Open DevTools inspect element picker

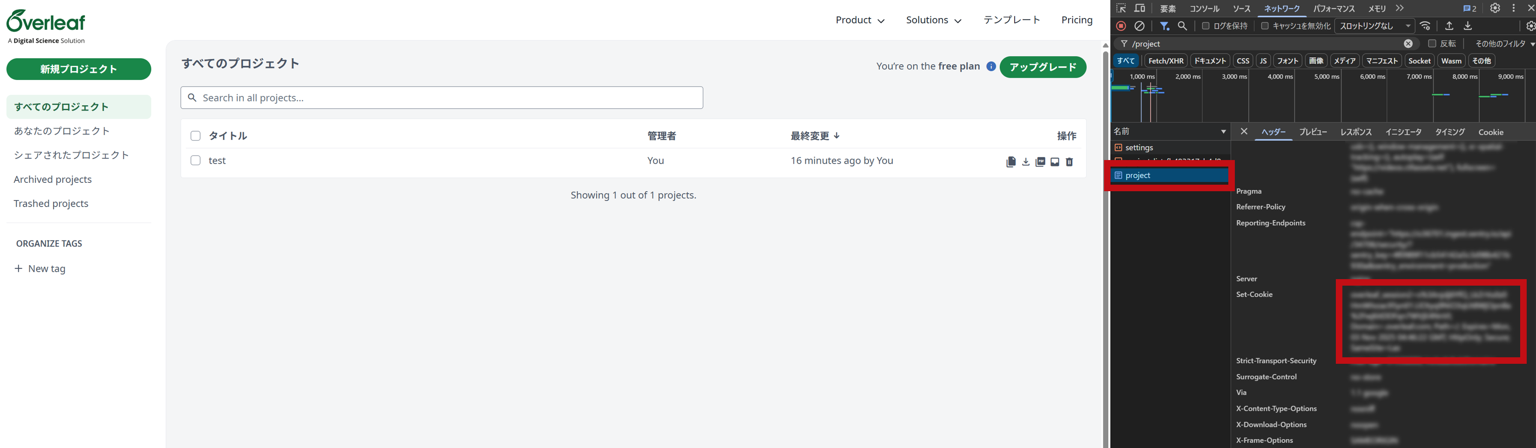1121,8
